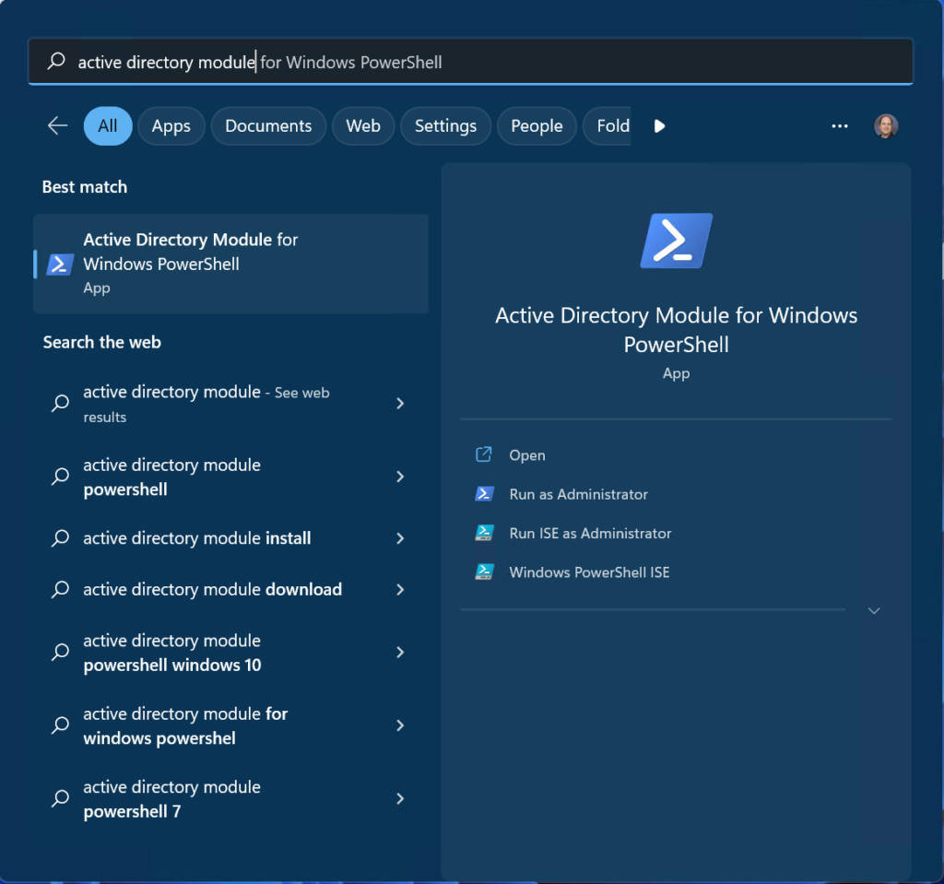
Task: Click PowerShell icon beside Run as Administrator
Action: (x=484, y=494)
